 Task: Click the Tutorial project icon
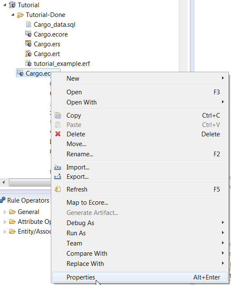click(x=12, y=5)
